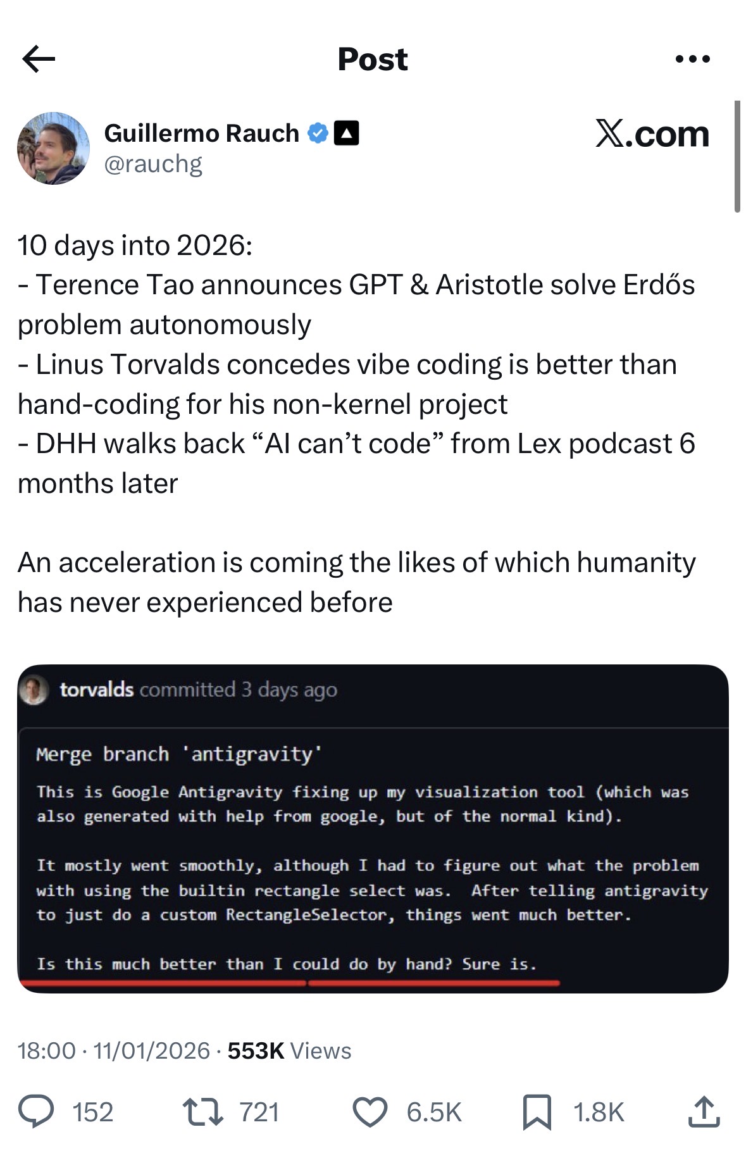Tap the Guillermo Rauch display name
Image resolution: width=746 pixels, height=1158 pixels.
[x=201, y=133]
